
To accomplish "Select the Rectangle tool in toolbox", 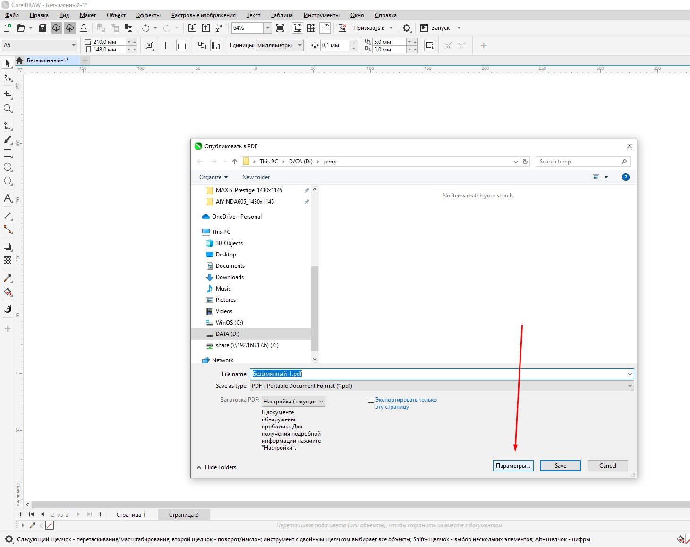I will coord(8,154).
